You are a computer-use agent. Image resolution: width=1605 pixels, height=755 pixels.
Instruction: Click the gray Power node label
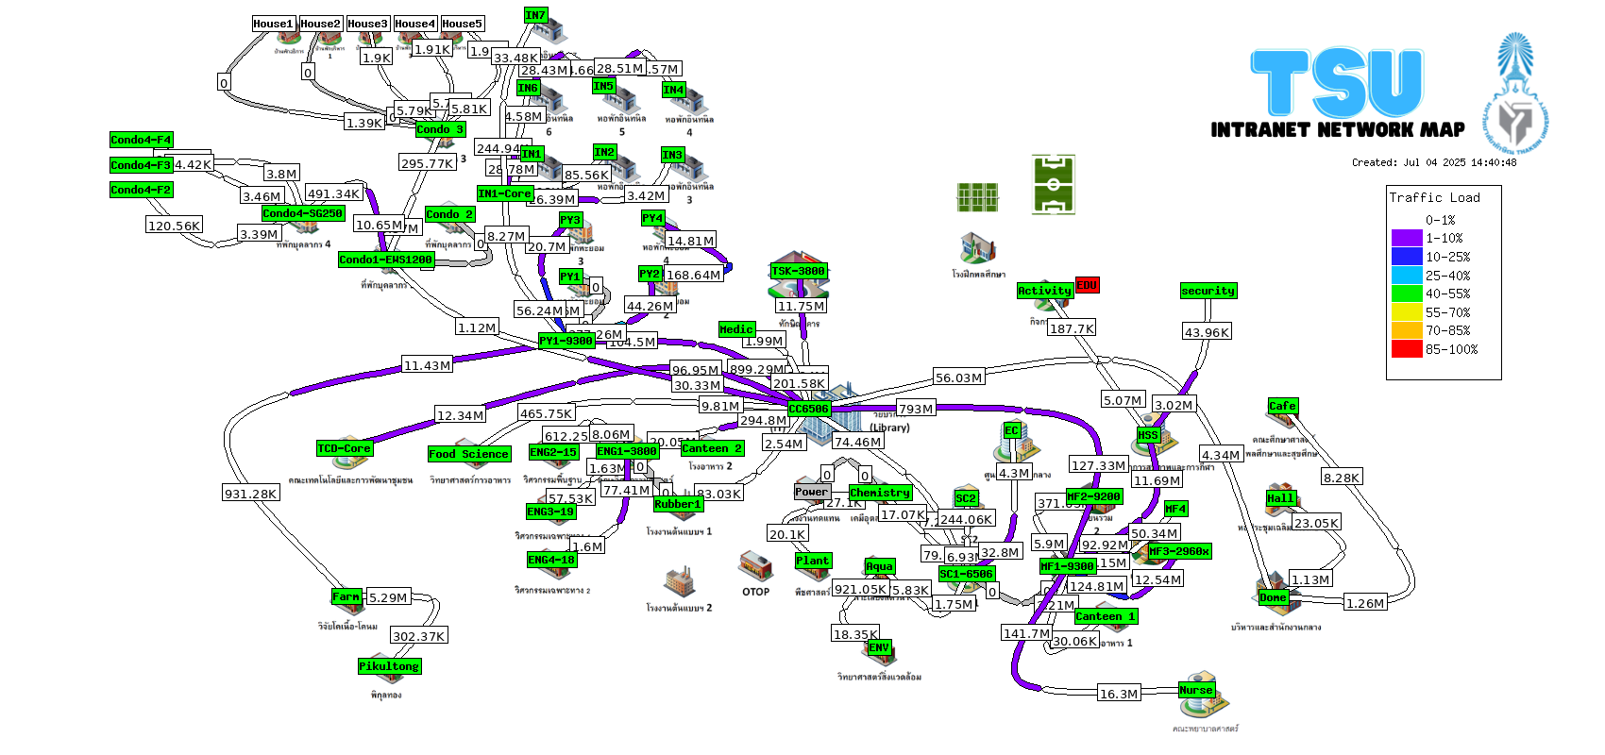coord(812,492)
